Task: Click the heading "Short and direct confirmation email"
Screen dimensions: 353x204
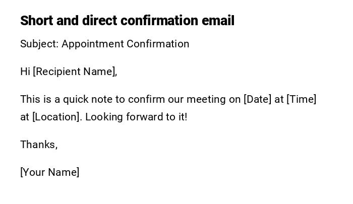Action: point(127,21)
